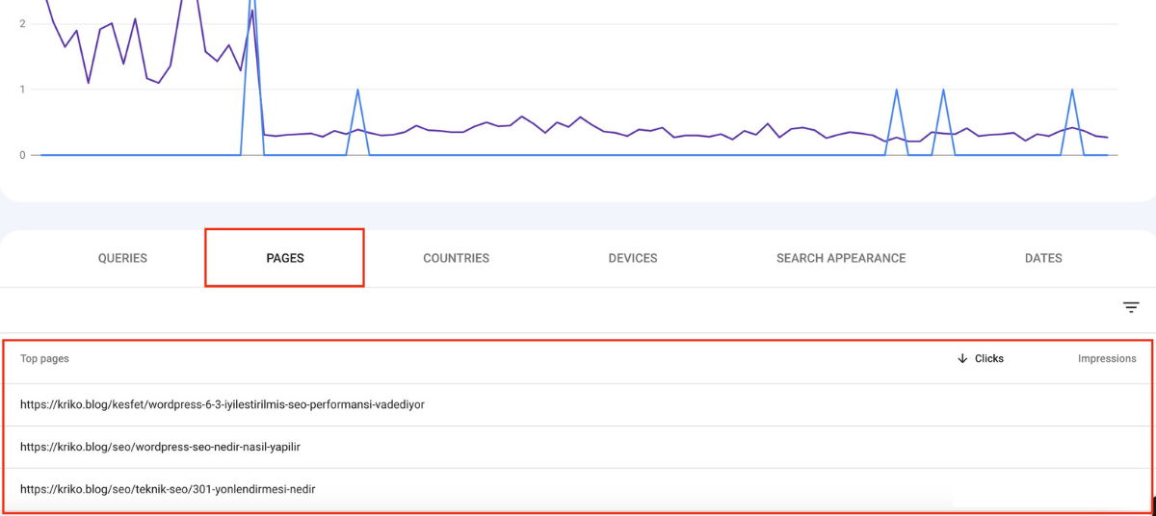The height and width of the screenshot is (516, 1156).
Task: Show the Search Appearance tab
Action: (841, 258)
